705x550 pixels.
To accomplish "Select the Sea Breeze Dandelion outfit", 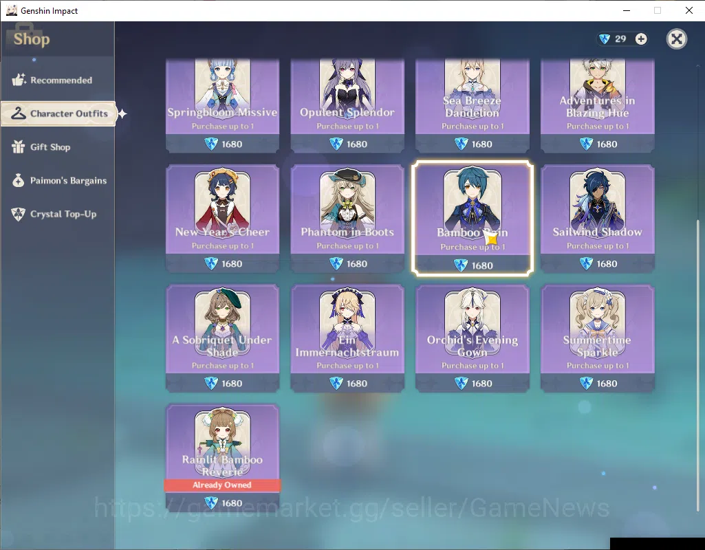I will tap(473, 105).
